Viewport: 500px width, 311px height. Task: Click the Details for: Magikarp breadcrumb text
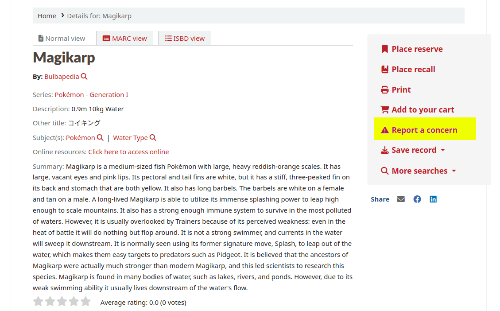[99, 16]
